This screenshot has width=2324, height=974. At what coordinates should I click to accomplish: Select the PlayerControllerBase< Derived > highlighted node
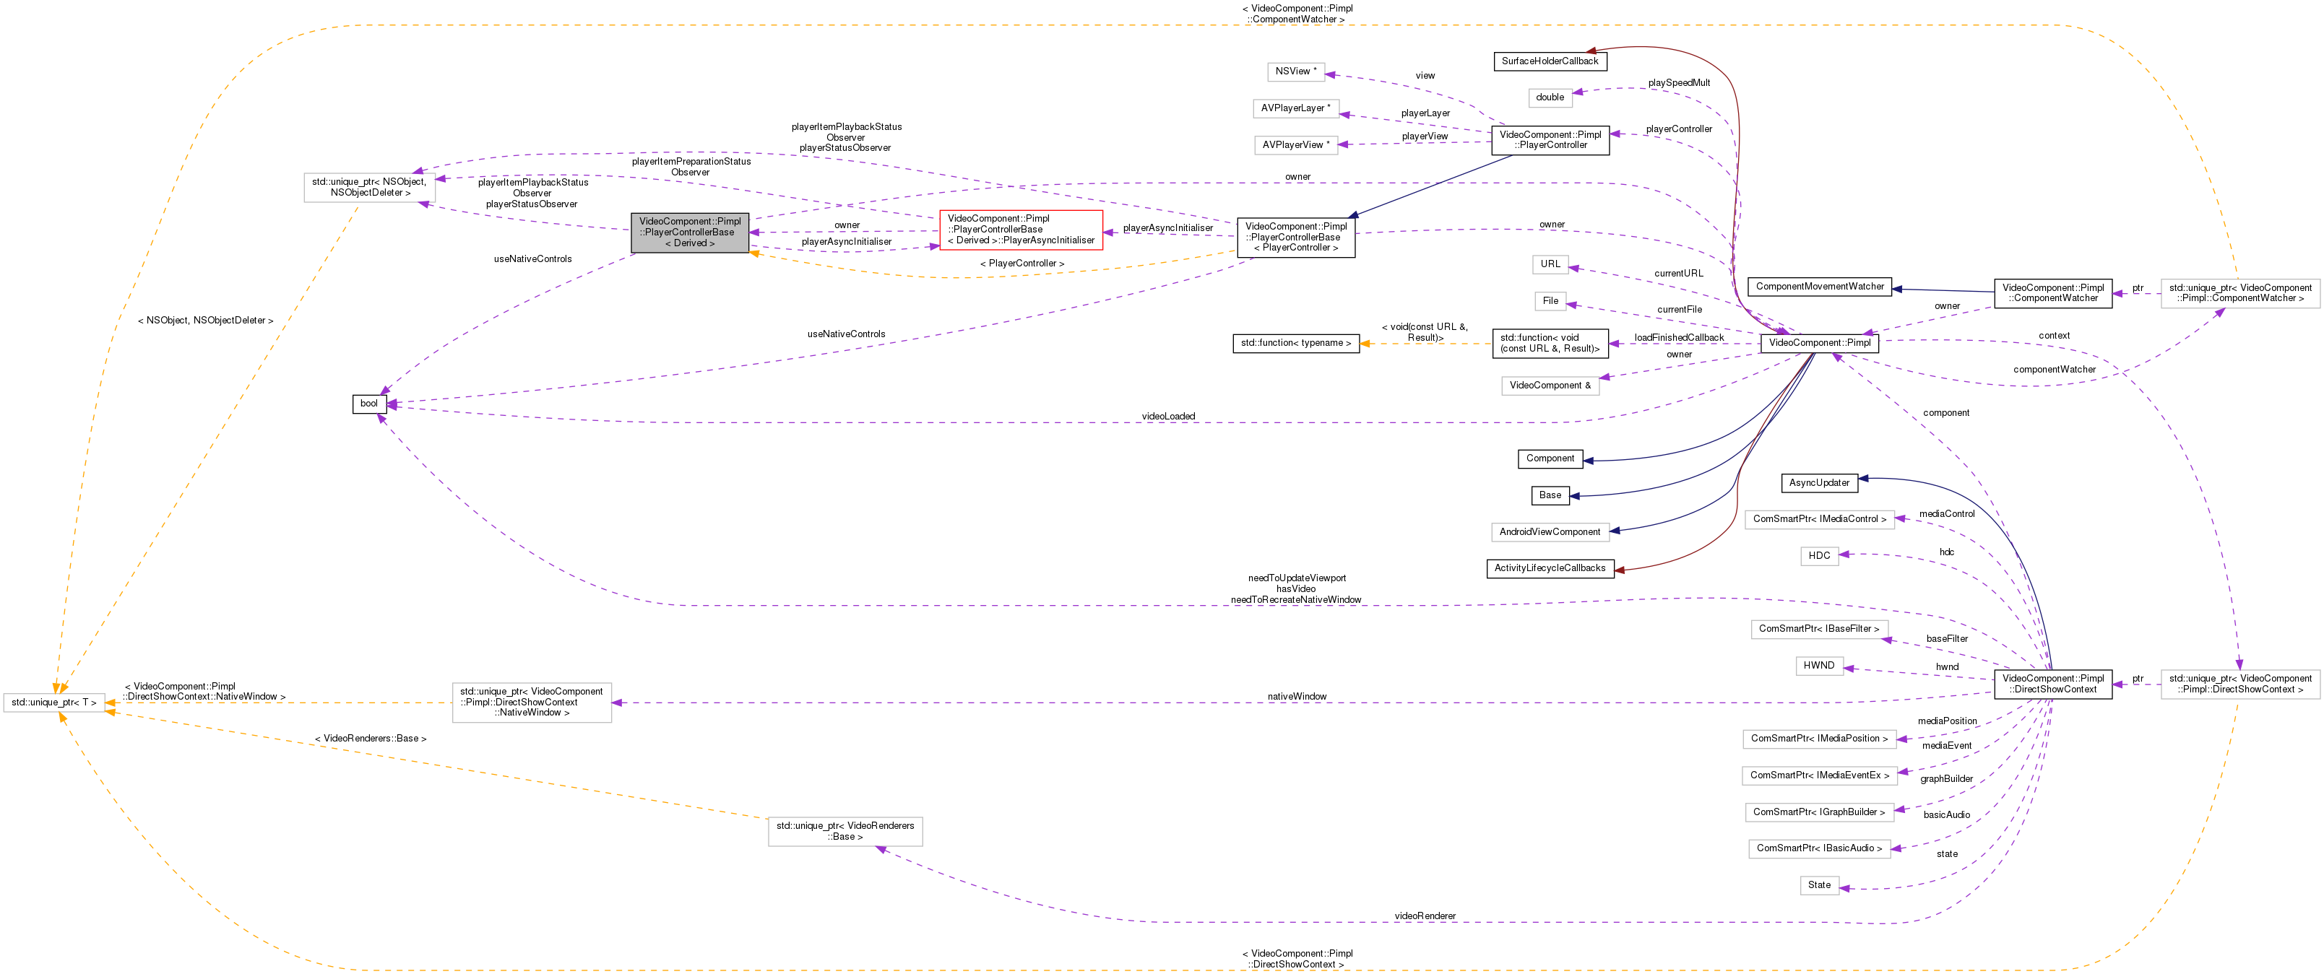pos(690,232)
